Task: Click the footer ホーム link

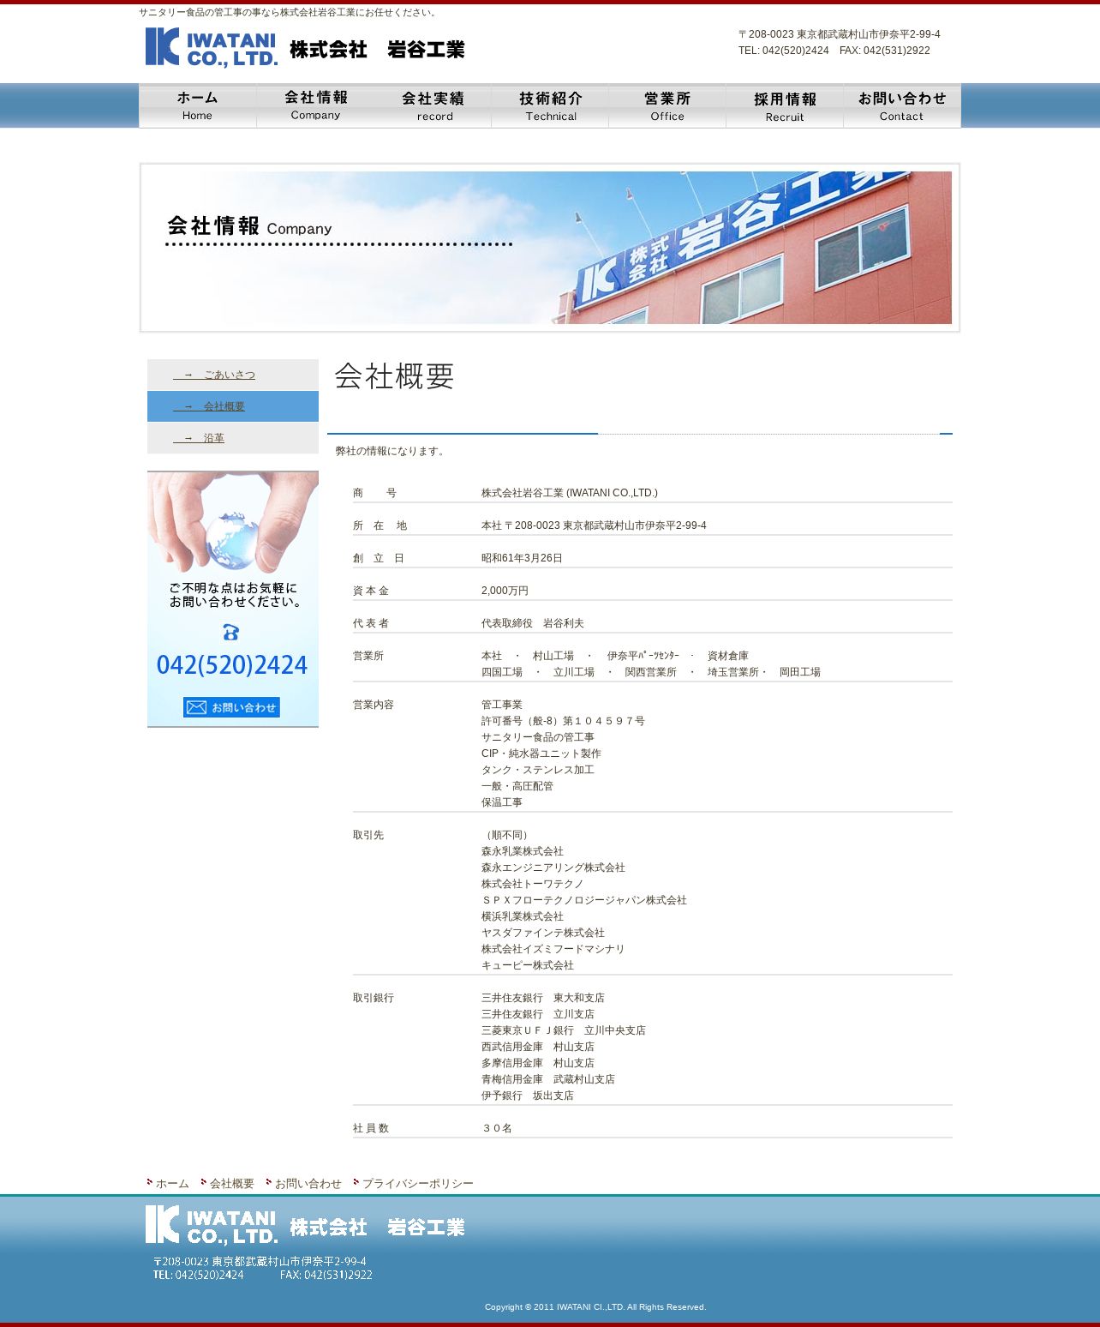Action: point(172,1183)
